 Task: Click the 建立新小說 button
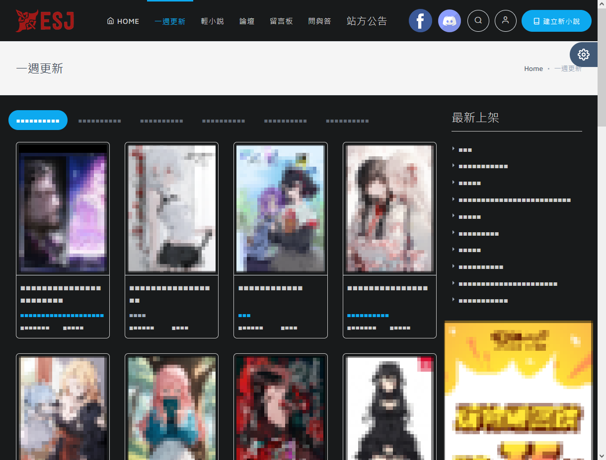point(556,21)
